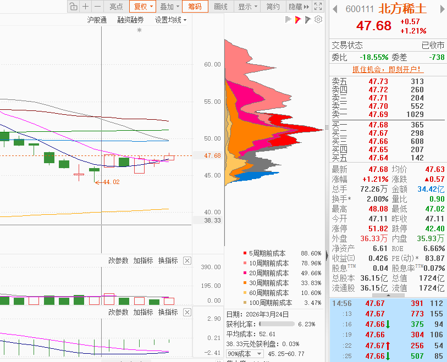This screenshot has width=447, height=362.
Task: Select the colored flame chip distribution icon
Action: 297,20
